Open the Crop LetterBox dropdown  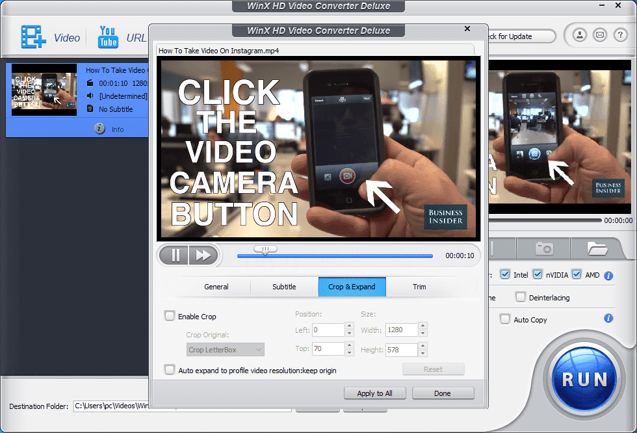pyautogui.click(x=226, y=350)
